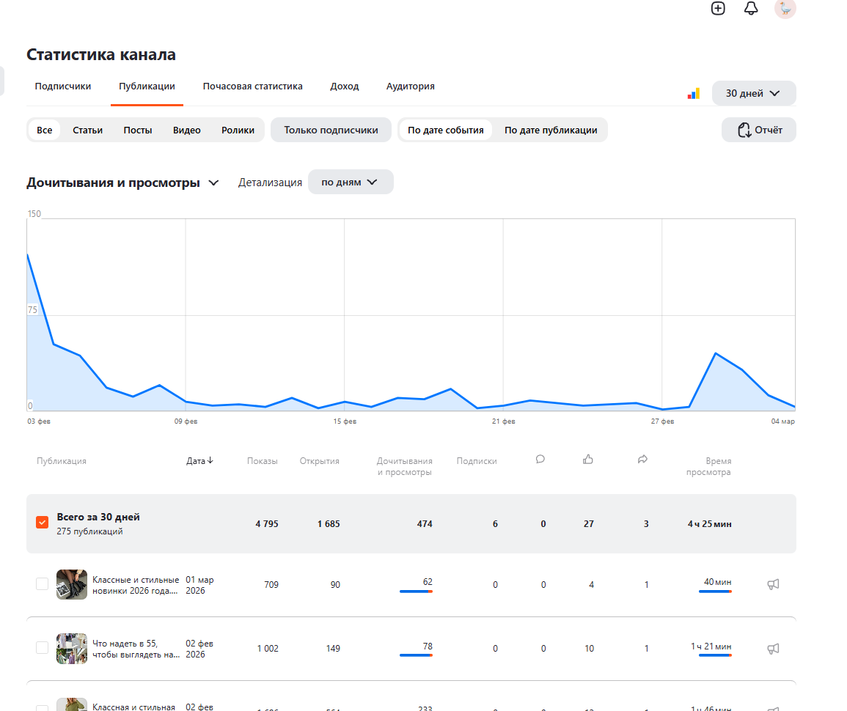The image size is (847, 711).
Task: Select По дате события option
Action: point(446,130)
